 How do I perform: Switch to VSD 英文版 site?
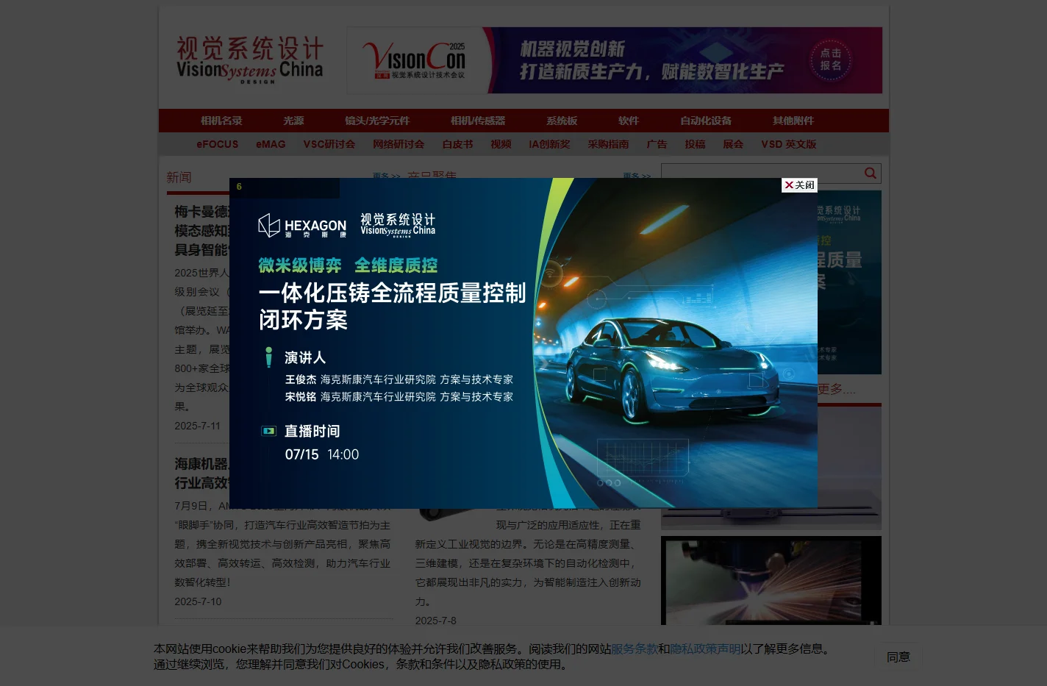[789, 144]
